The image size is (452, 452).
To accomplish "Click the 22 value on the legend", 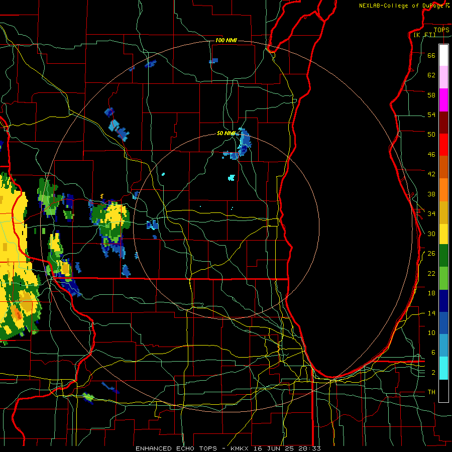I will point(431,273).
